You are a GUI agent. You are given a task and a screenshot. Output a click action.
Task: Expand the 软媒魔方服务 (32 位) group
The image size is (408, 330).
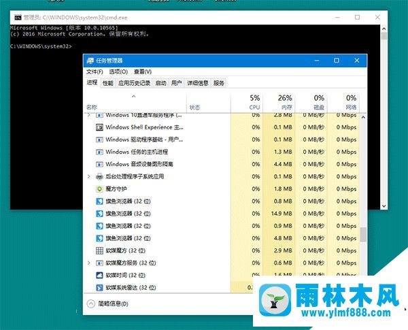click(x=88, y=263)
